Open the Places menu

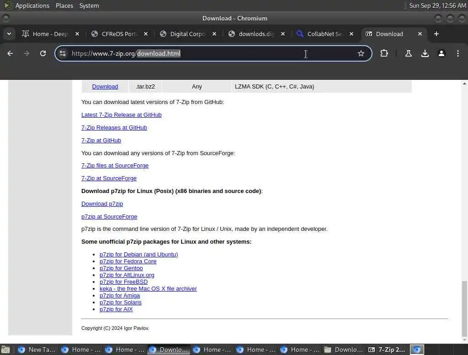point(64,5)
